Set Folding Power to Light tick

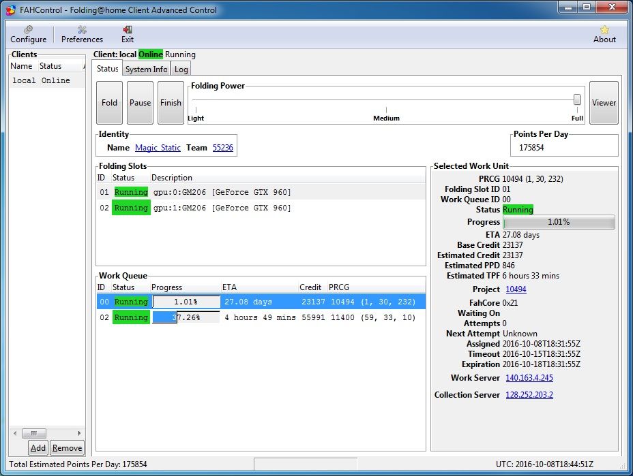coord(196,110)
